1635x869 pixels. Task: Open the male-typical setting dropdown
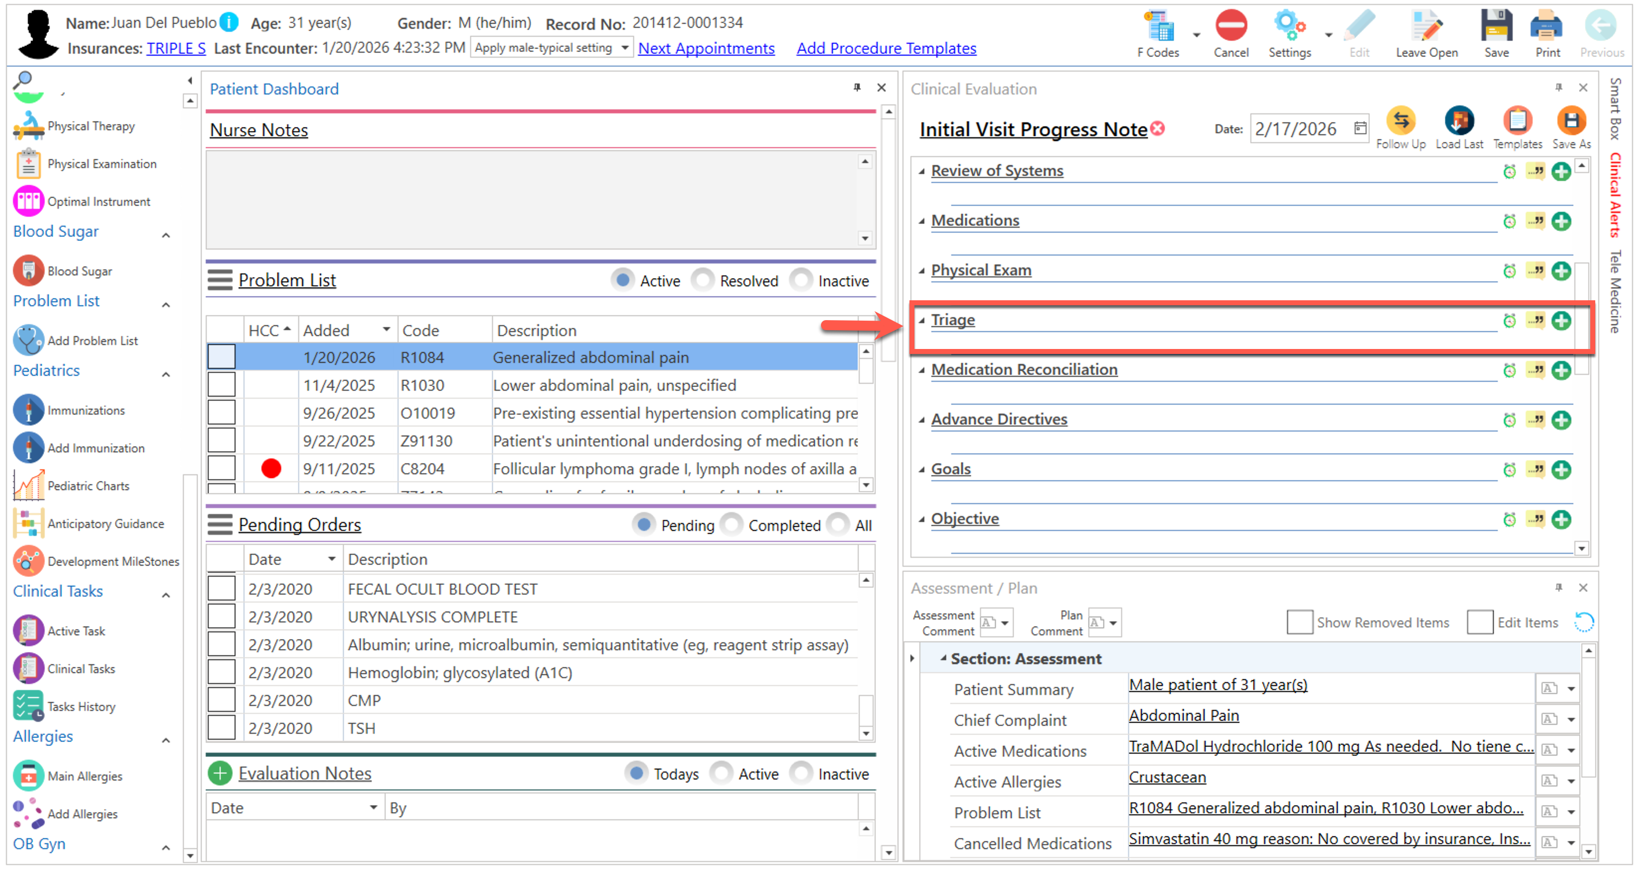coord(625,48)
